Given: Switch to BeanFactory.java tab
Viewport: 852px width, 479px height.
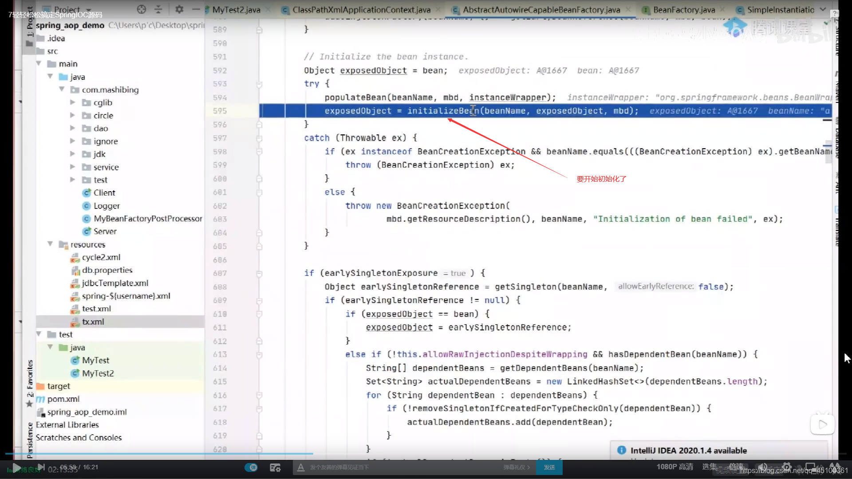Looking at the screenshot, I should [683, 9].
